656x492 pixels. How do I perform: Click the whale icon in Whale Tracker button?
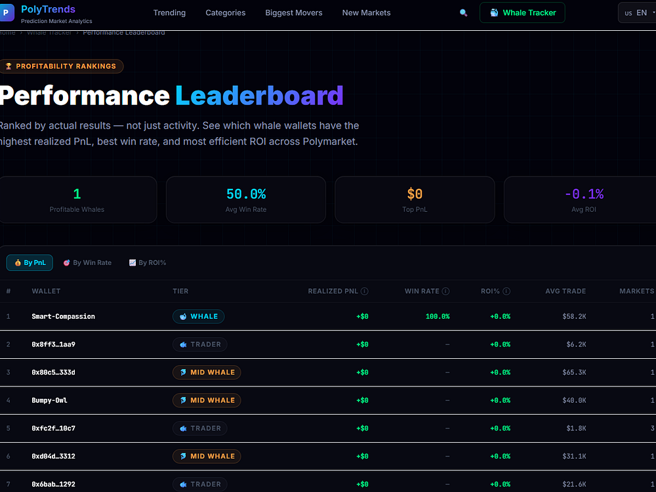tap(494, 12)
